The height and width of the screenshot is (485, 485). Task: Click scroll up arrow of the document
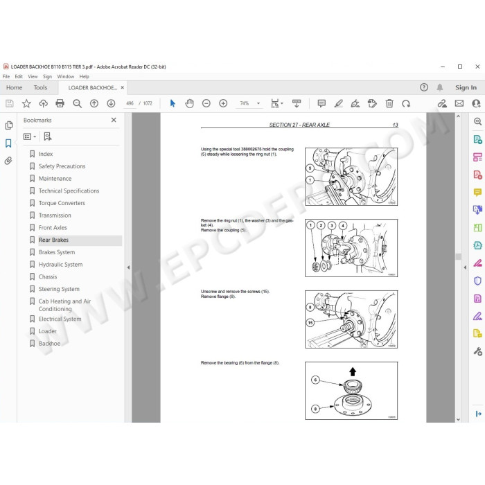tap(458, 116)
